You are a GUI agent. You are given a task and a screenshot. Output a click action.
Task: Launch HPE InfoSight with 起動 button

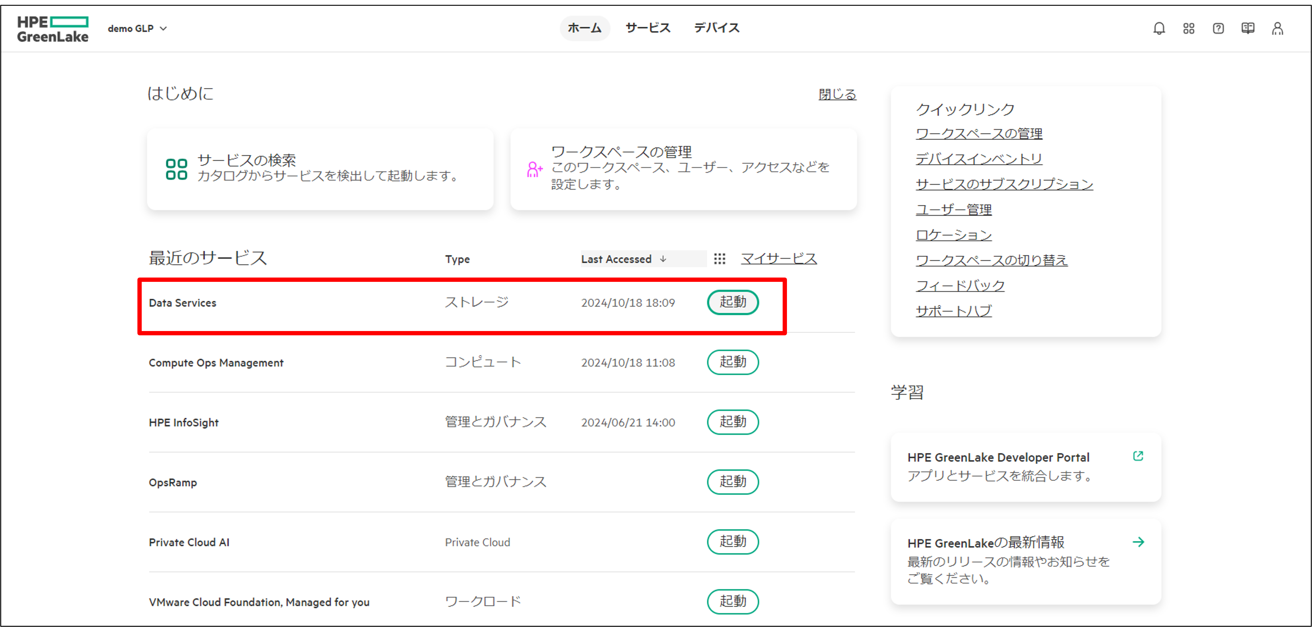[733, 422]
